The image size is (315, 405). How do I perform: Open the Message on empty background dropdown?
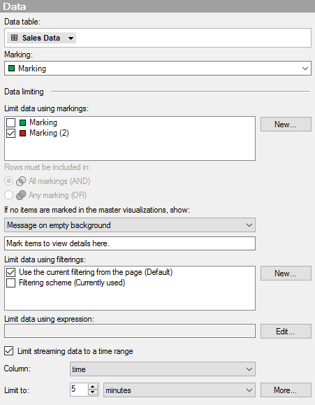pyautogui.click(x=249, y=225)
